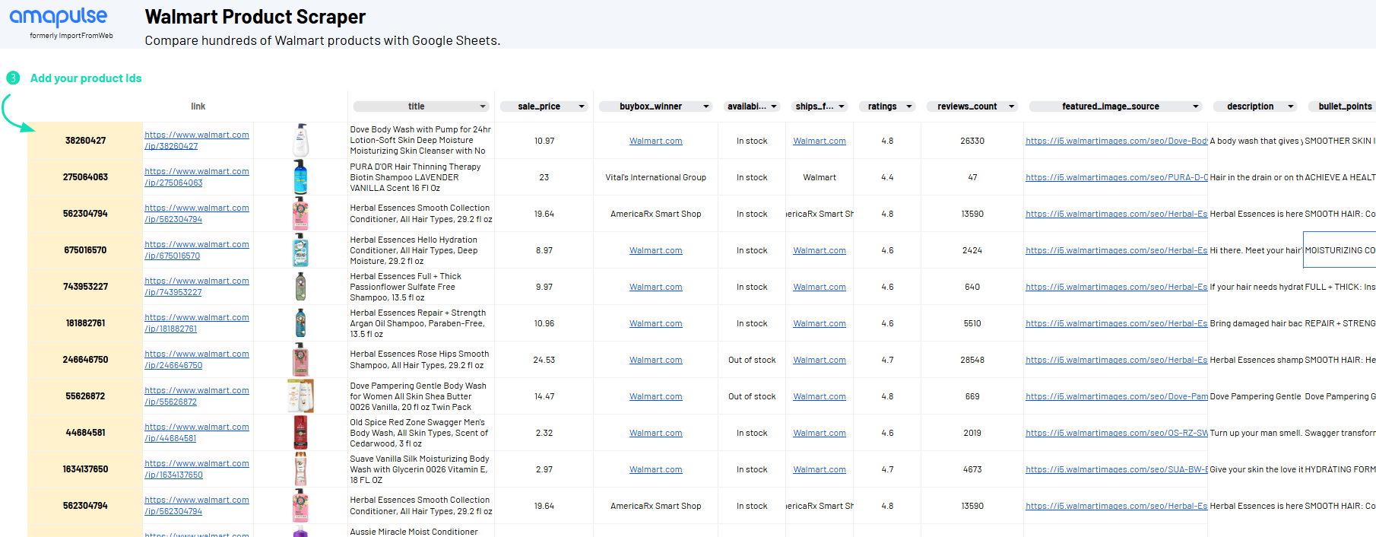Screen dimensions: 1376x537
Task: Click the PURA D'OR shampoo product thumbnail
Action: pos(301,177)
